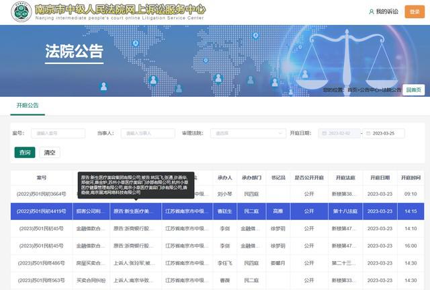Click the 清空 button
Screen dimensions: 430x290
click(50, 152)
